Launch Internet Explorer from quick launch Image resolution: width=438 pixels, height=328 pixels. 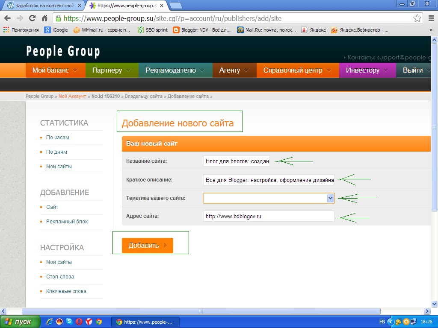50,322
